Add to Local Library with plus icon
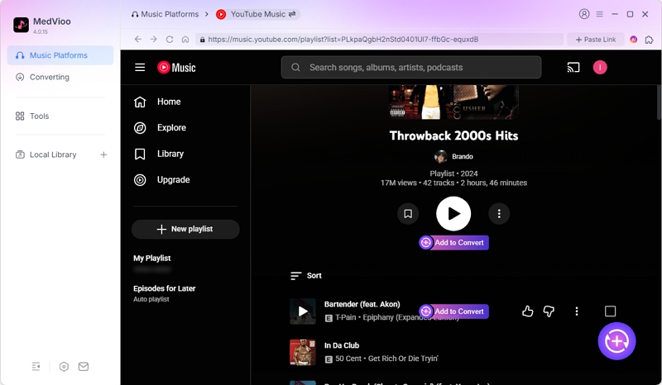 [103, 154]
